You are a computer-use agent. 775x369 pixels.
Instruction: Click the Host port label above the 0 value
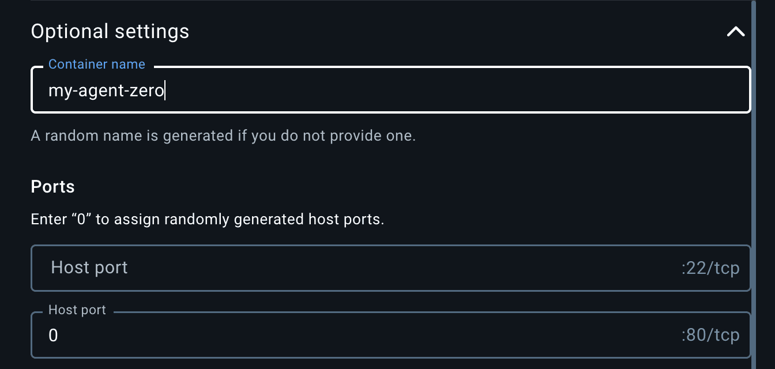77,310
